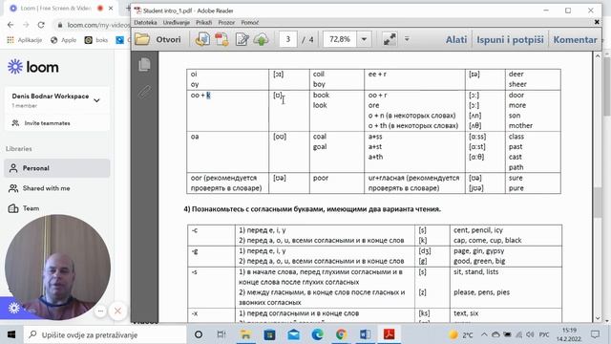Open the Datoteka menu
The width and height of the screenshot is (611, 344).
click(145, 23)
